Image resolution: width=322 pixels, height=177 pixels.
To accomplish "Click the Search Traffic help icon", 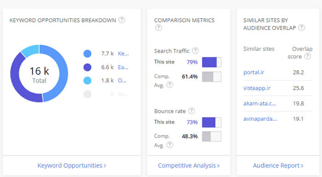I will pyautogui.click(x=195, y=50).
